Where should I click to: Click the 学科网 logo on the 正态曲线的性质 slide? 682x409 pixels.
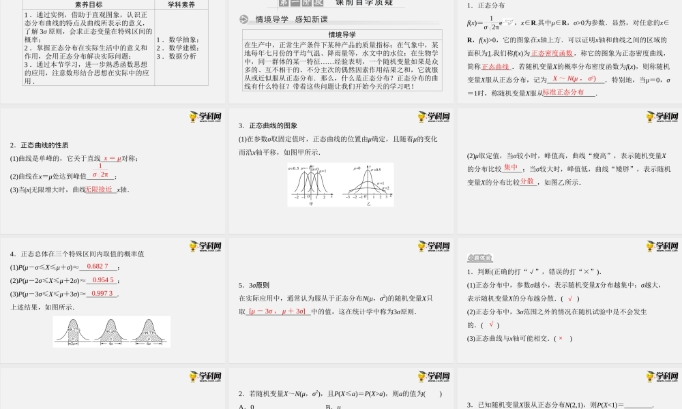205,116
